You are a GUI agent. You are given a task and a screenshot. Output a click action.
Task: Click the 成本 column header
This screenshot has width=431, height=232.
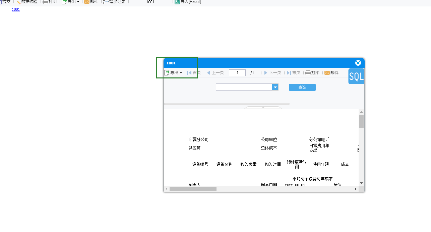point(345,164)
